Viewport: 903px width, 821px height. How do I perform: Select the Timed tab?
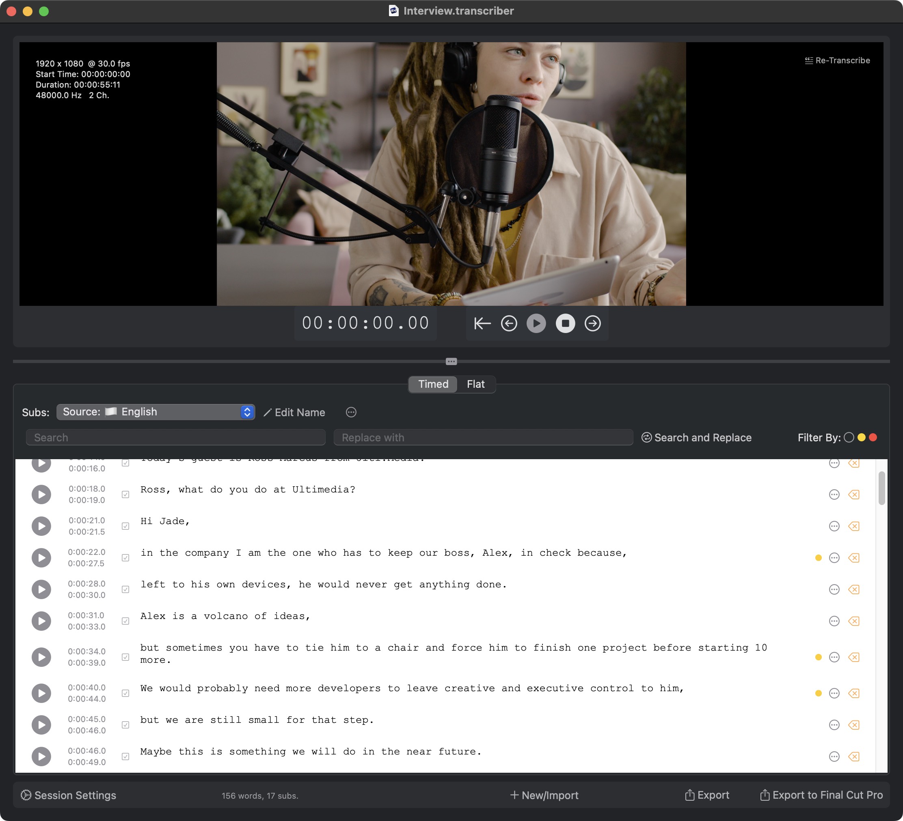pos(433,384)
